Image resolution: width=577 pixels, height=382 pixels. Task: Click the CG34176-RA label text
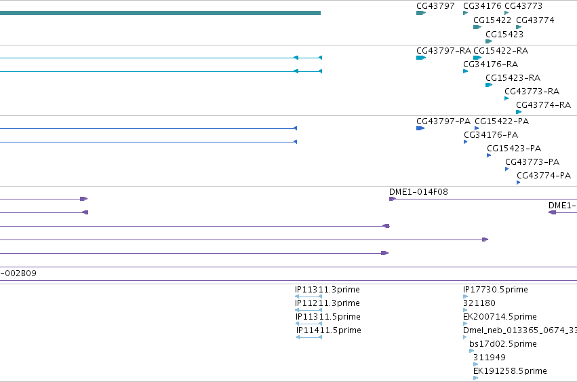[x=490, y=64]
